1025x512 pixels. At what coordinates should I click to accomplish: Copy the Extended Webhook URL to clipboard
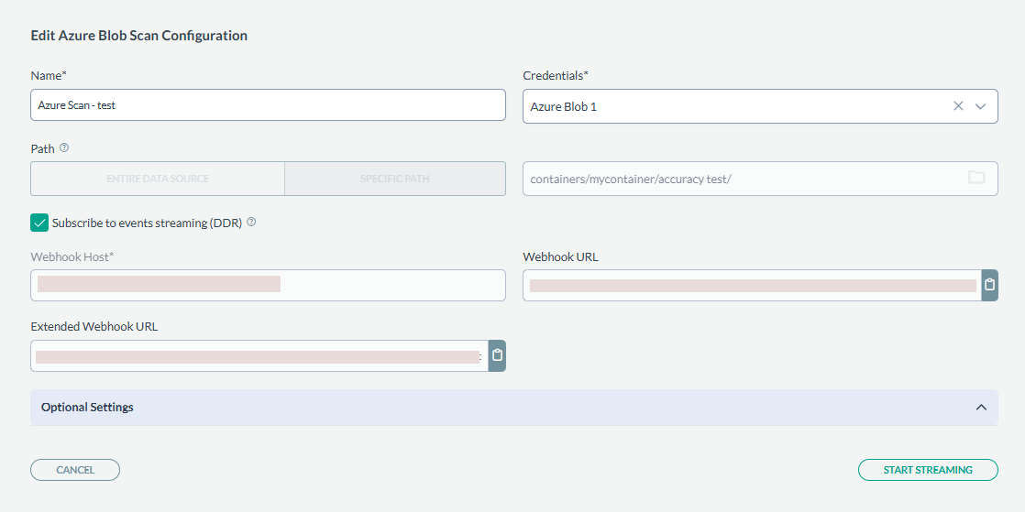pyautogui.click(x=497, y=355)
